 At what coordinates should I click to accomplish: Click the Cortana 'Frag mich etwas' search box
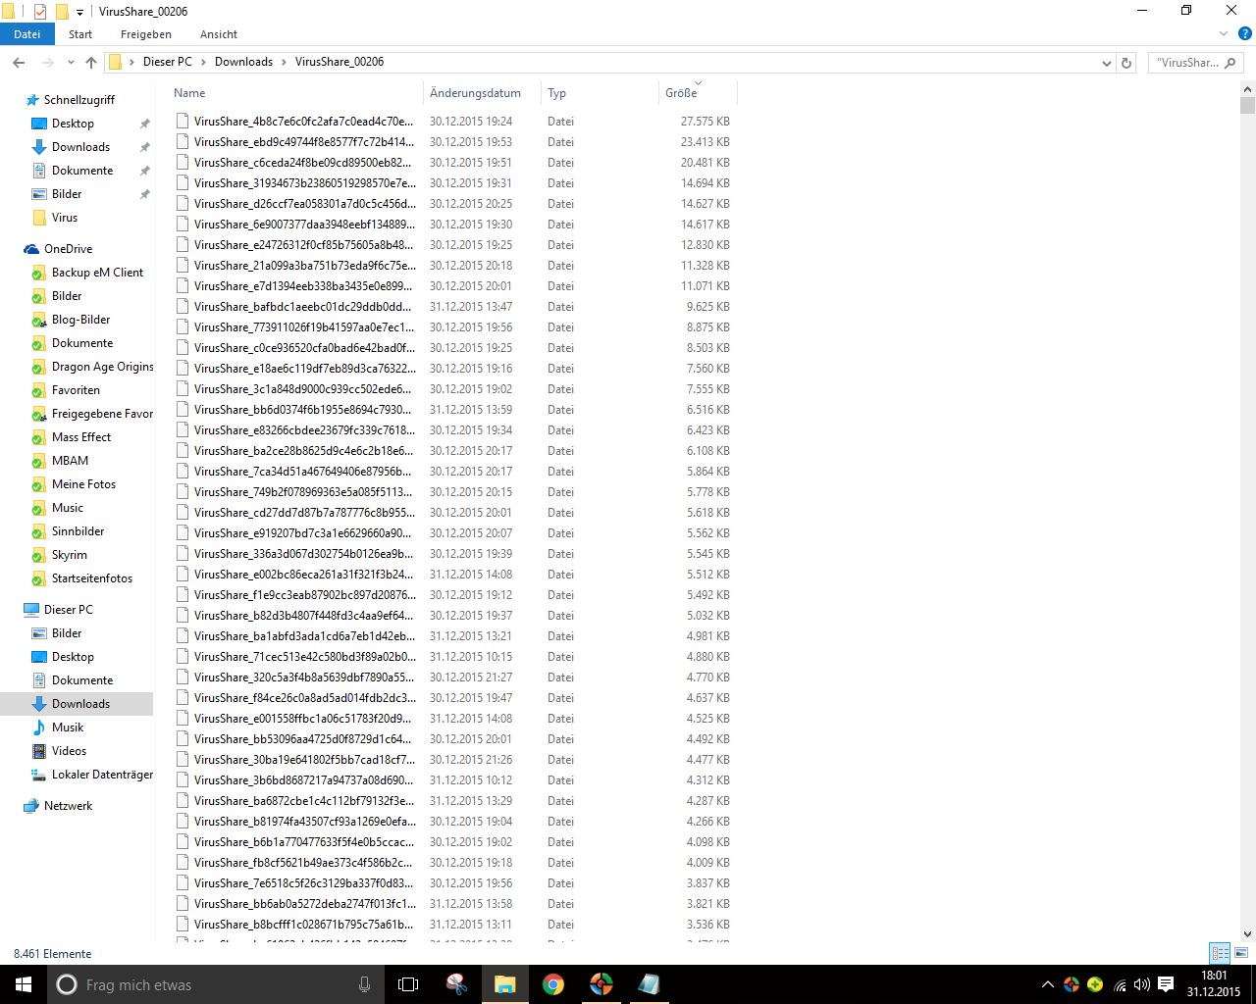point(216,984)
